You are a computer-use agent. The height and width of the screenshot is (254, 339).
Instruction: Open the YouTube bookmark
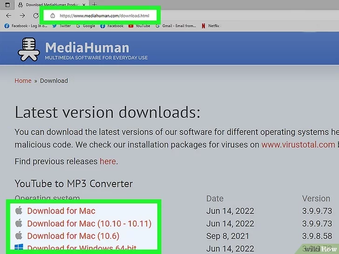[x=139, y=26]
